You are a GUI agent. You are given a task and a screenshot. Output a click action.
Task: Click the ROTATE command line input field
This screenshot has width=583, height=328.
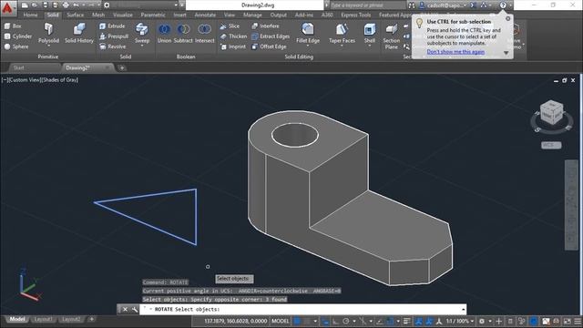pos(302,310)
